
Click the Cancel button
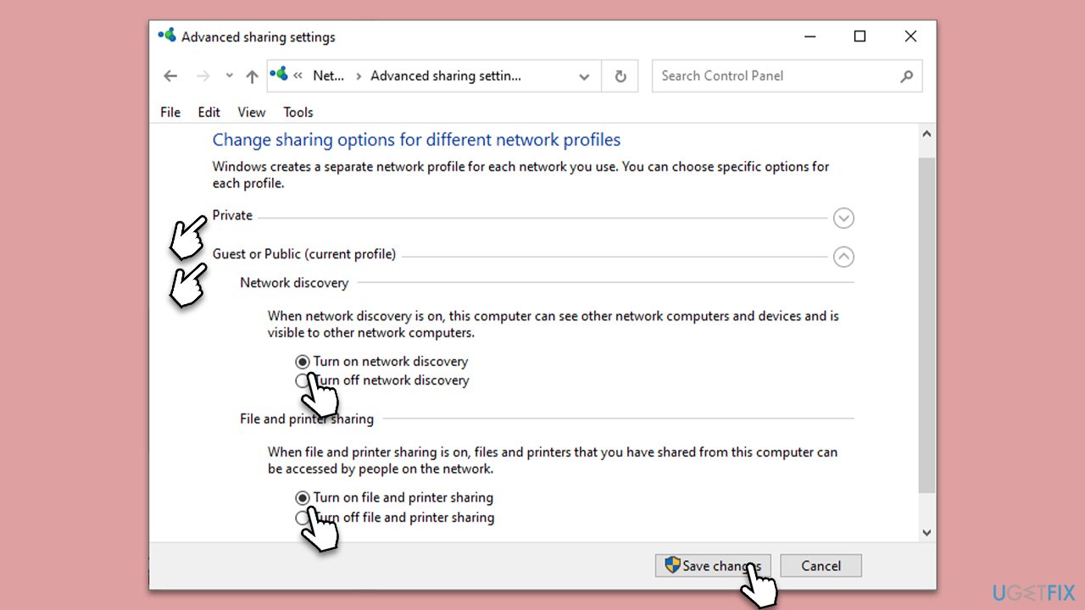pyautogui.click(x=820, y=565)
